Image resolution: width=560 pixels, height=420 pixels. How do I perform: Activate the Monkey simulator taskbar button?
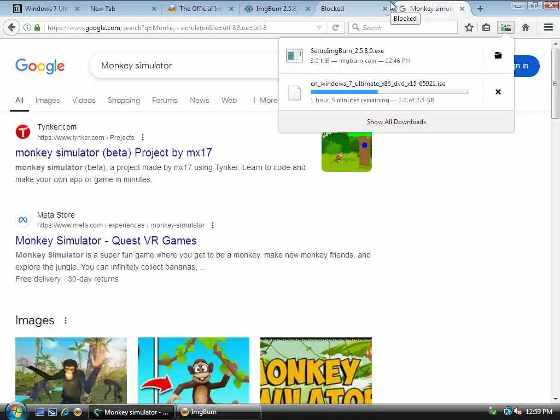(x=131, y=412)
